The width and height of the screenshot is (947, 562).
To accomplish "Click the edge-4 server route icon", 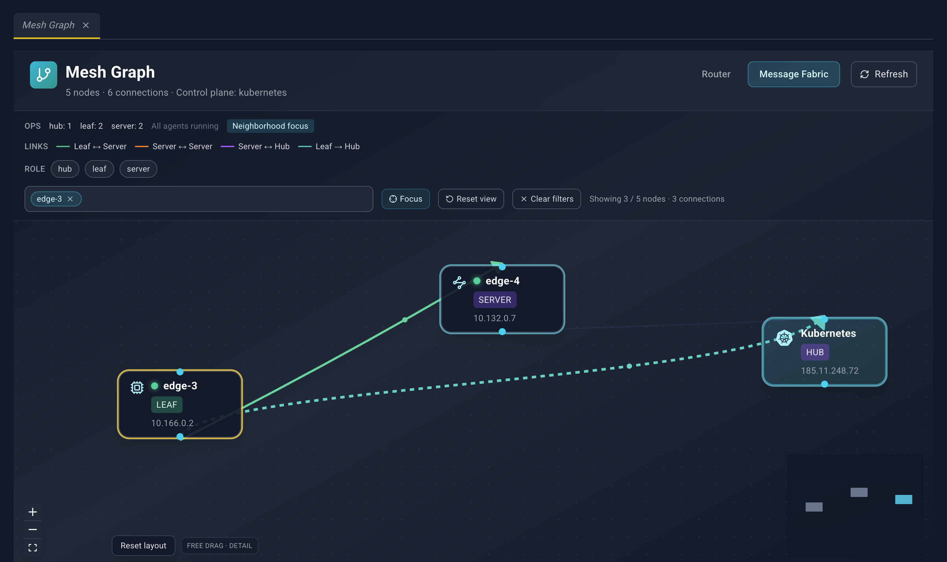I will coord(459,282).
